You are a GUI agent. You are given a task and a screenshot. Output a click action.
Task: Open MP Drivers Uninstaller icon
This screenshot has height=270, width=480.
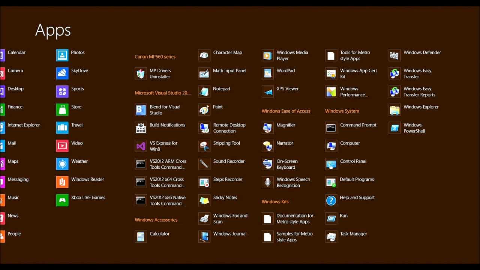[141, 73]
